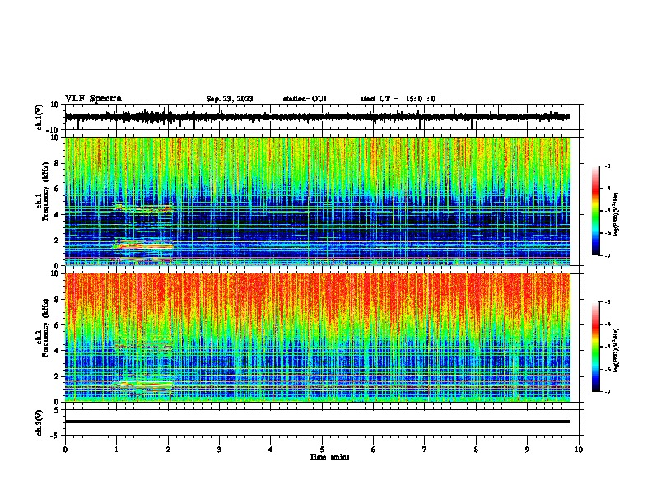Click the "2" kHz tick of ch.2 spectrogram
The height and width of the screenshot is (504, 652).
click(57, 376)
